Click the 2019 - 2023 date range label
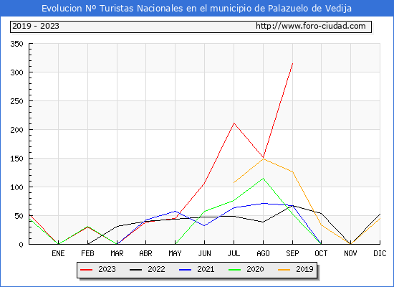Image resolution: width=394 pixels, height=287 pixels. pos(36,26)
